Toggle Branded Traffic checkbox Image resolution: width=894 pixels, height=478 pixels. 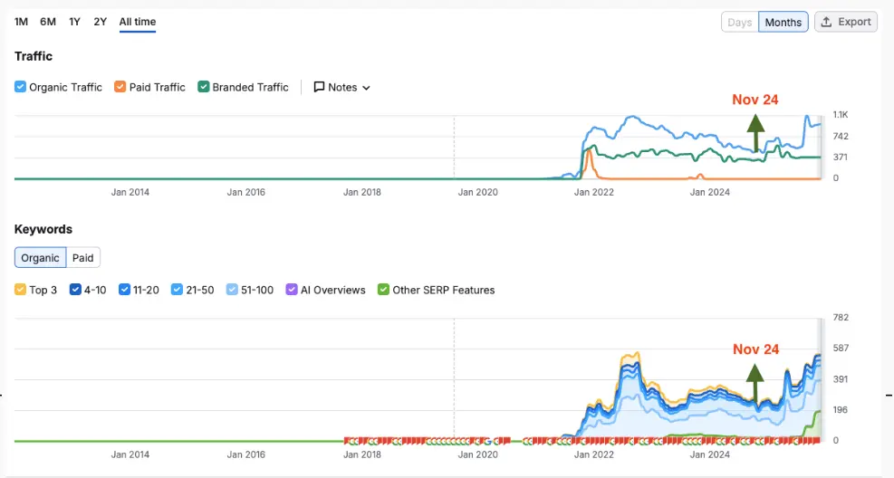204,87
